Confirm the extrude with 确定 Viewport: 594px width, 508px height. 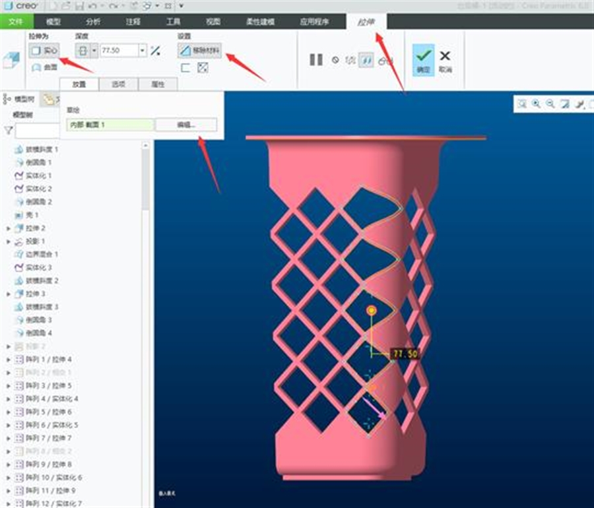(x=423, y=60)
